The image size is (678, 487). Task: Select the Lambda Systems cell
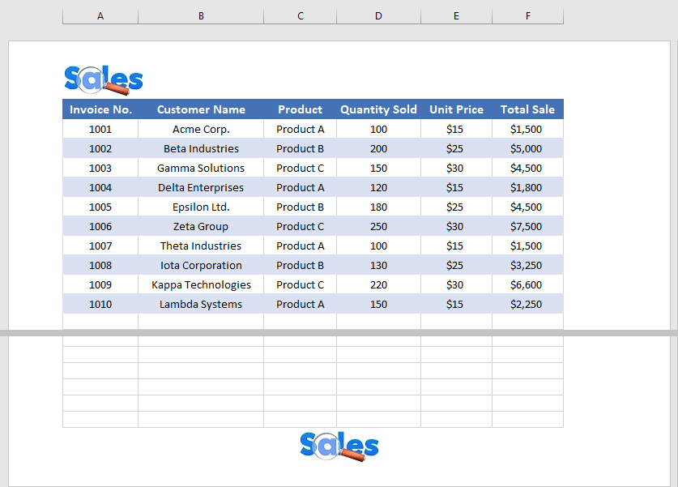200,304
